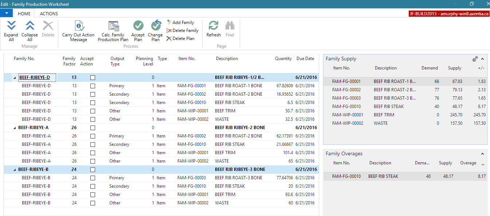This screenshot has height=216, width=490.
Task: Click Delete Family in ribbon
Action: [x=182, y=31]
